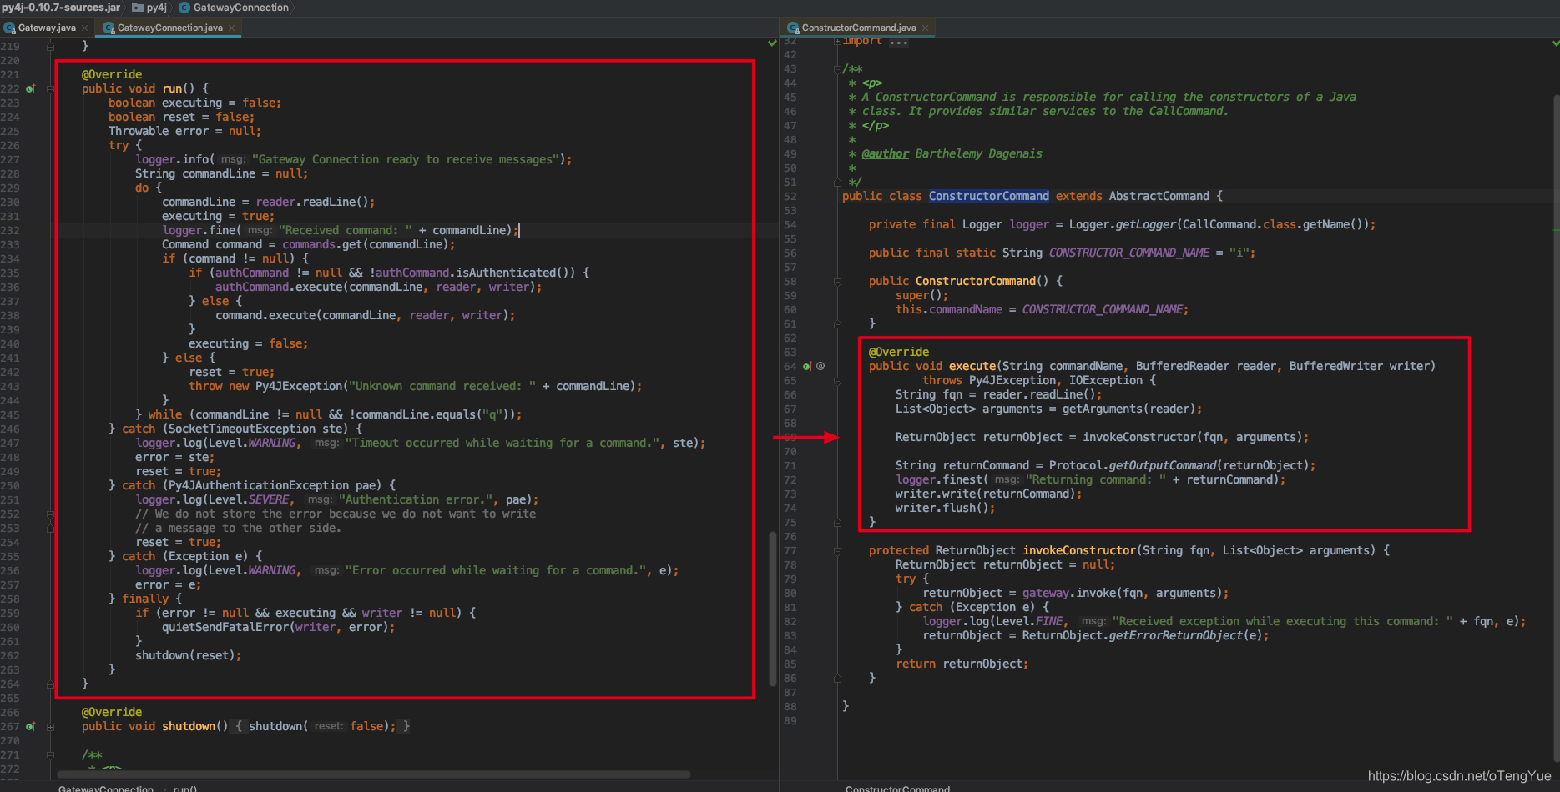Click Py4JAuthenticationException in the catch clause
The width and height of the screenshot is (1560, 792).
(x=259, y=485)
